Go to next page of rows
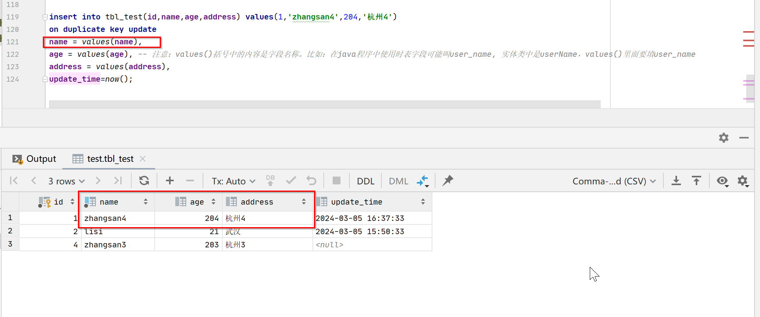Screen dimensions: 760x317 click(x=98, y=181)
